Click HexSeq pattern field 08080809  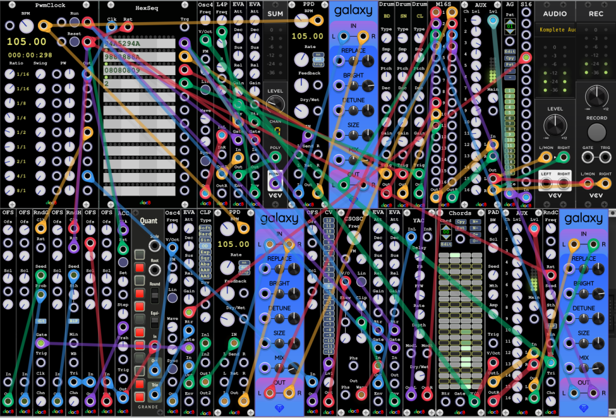(x=140, y=70)
